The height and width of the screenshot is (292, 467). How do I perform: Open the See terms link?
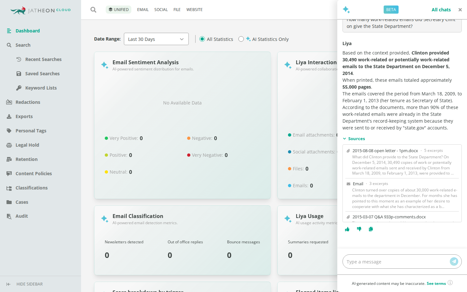(436, 284)
